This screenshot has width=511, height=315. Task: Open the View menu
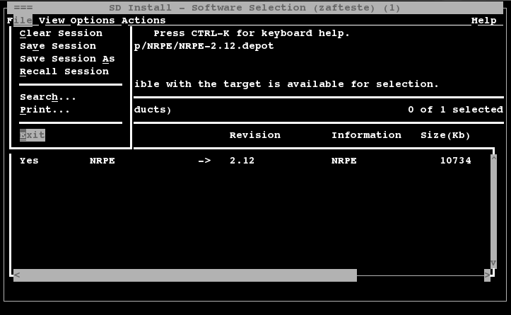(x=52, y=21)
